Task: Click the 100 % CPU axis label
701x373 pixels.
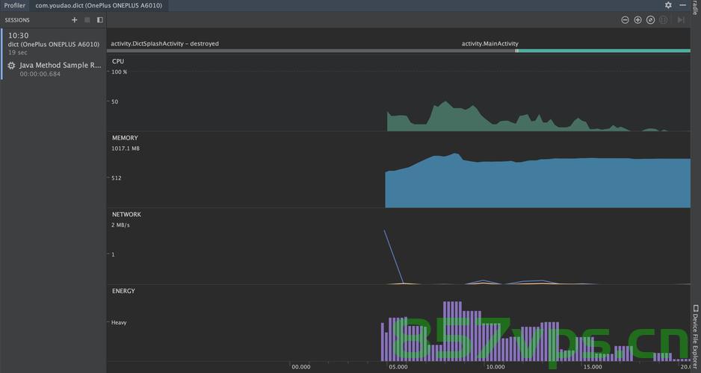Action: point(119,72)
